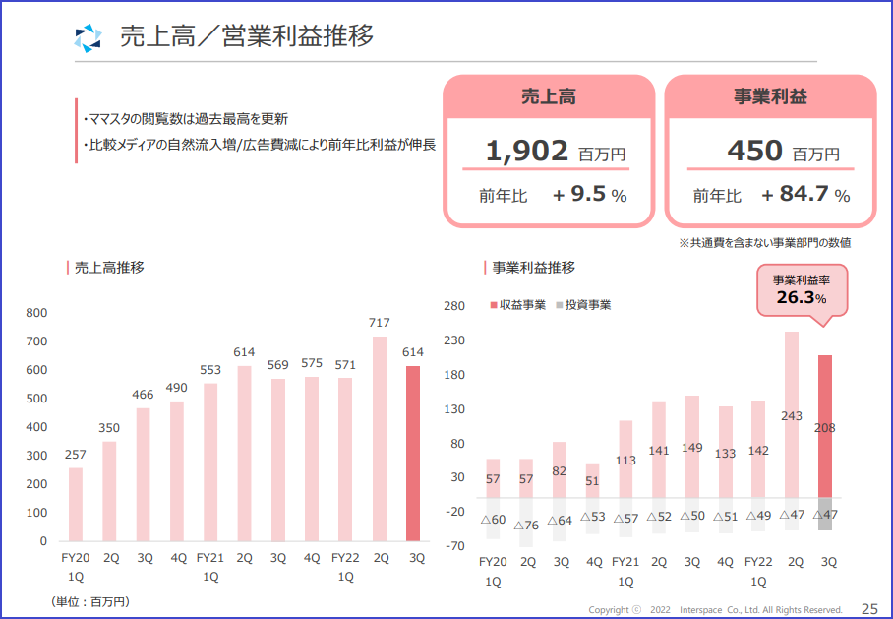The image size is (893, 619).
Task: Click the highlighted dark red sales bar for FY22 3Q
Action: [x=413, y=454]
